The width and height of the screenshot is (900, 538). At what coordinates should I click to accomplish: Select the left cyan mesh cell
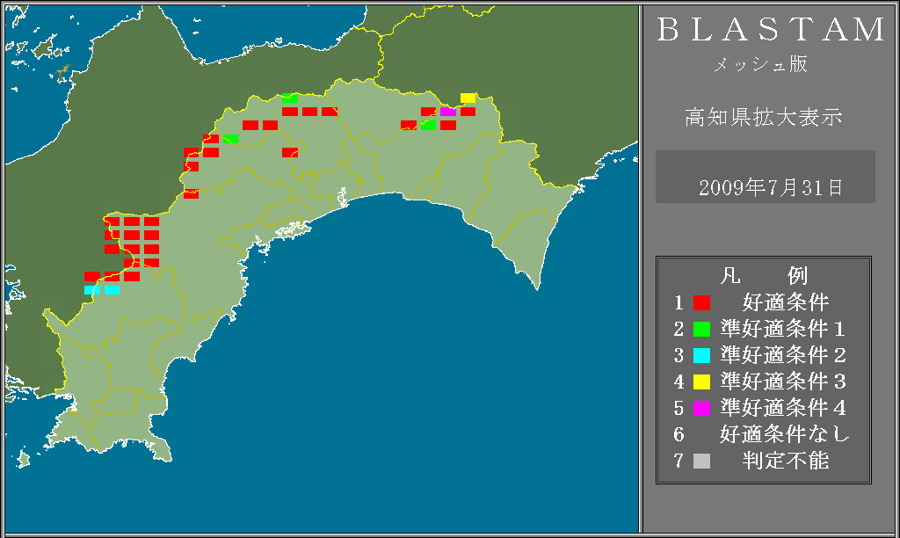[x=91, y=290]
